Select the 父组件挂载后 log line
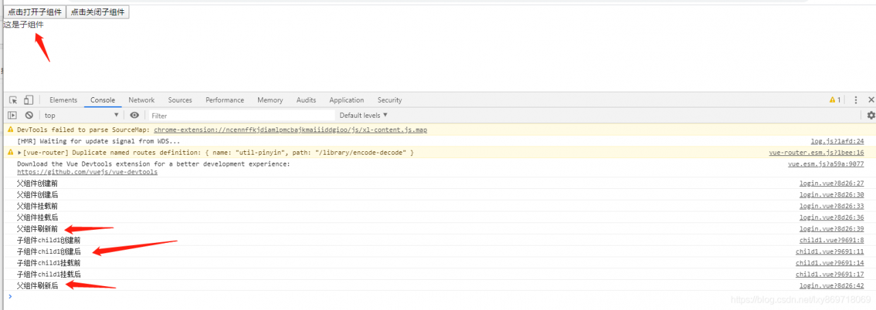 (x=38, y=218)
